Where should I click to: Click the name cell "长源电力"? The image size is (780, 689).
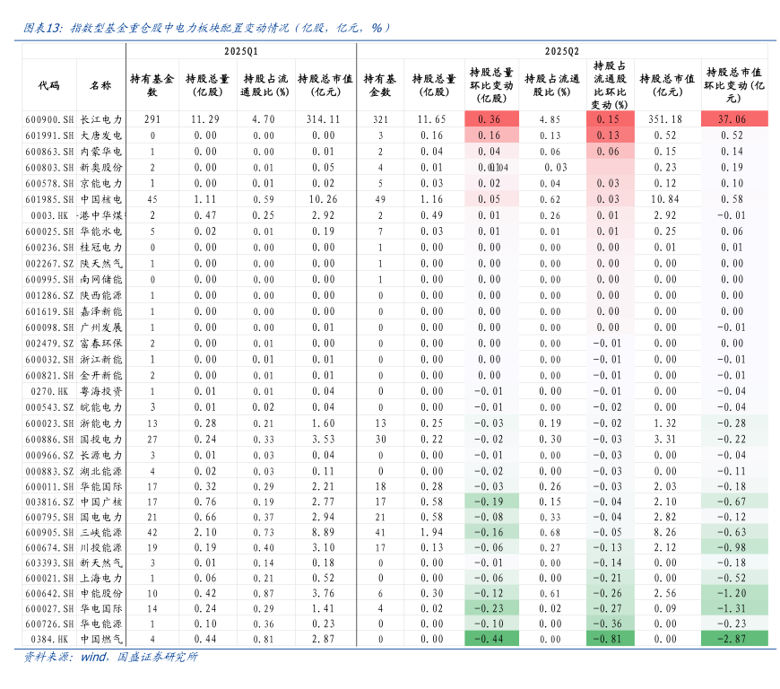[101, 455]
